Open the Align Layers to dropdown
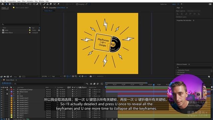Image resolution: width=213 pixels, height=120 pixels. click(x=194, y=11)
